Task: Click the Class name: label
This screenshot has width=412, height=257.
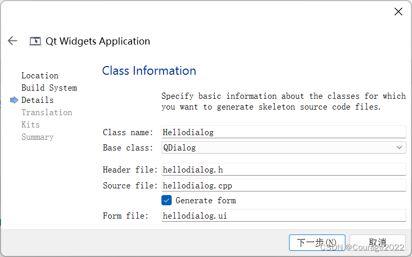Action: point(128,132)
